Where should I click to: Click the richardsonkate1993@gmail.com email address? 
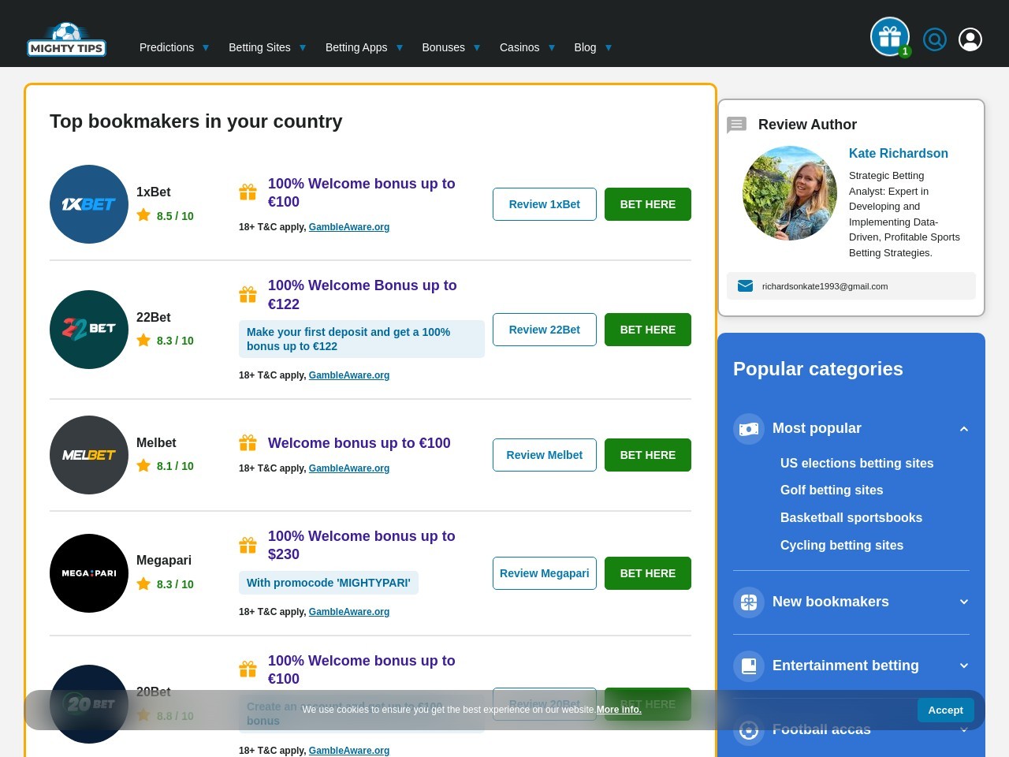(825, 286)
